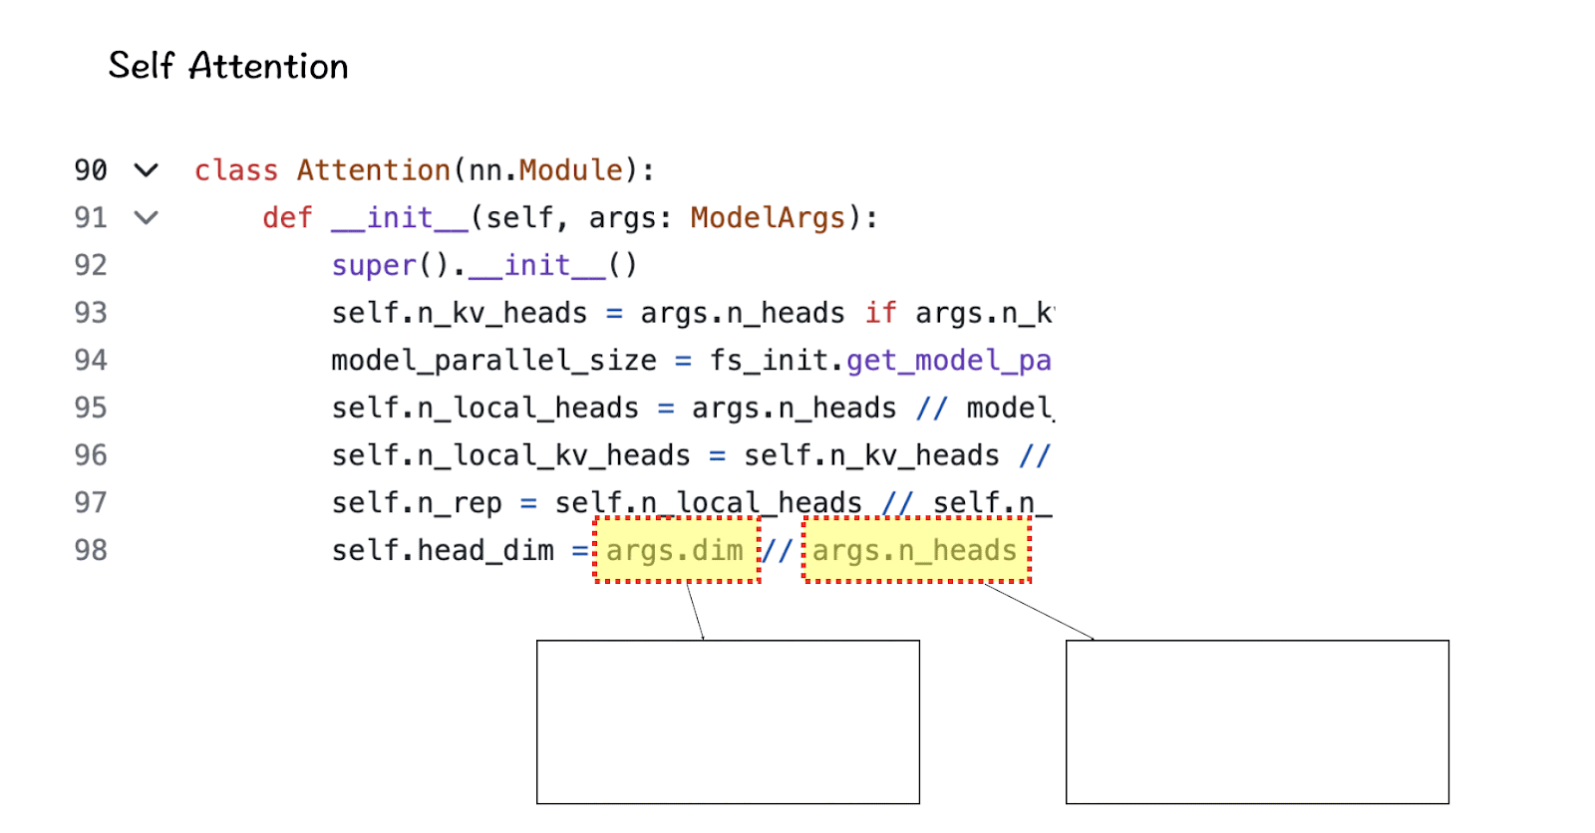Click the yellow highlighted args.n_heads box
1595x833 pixels.
pyautogui.click(x=916, y=550)
